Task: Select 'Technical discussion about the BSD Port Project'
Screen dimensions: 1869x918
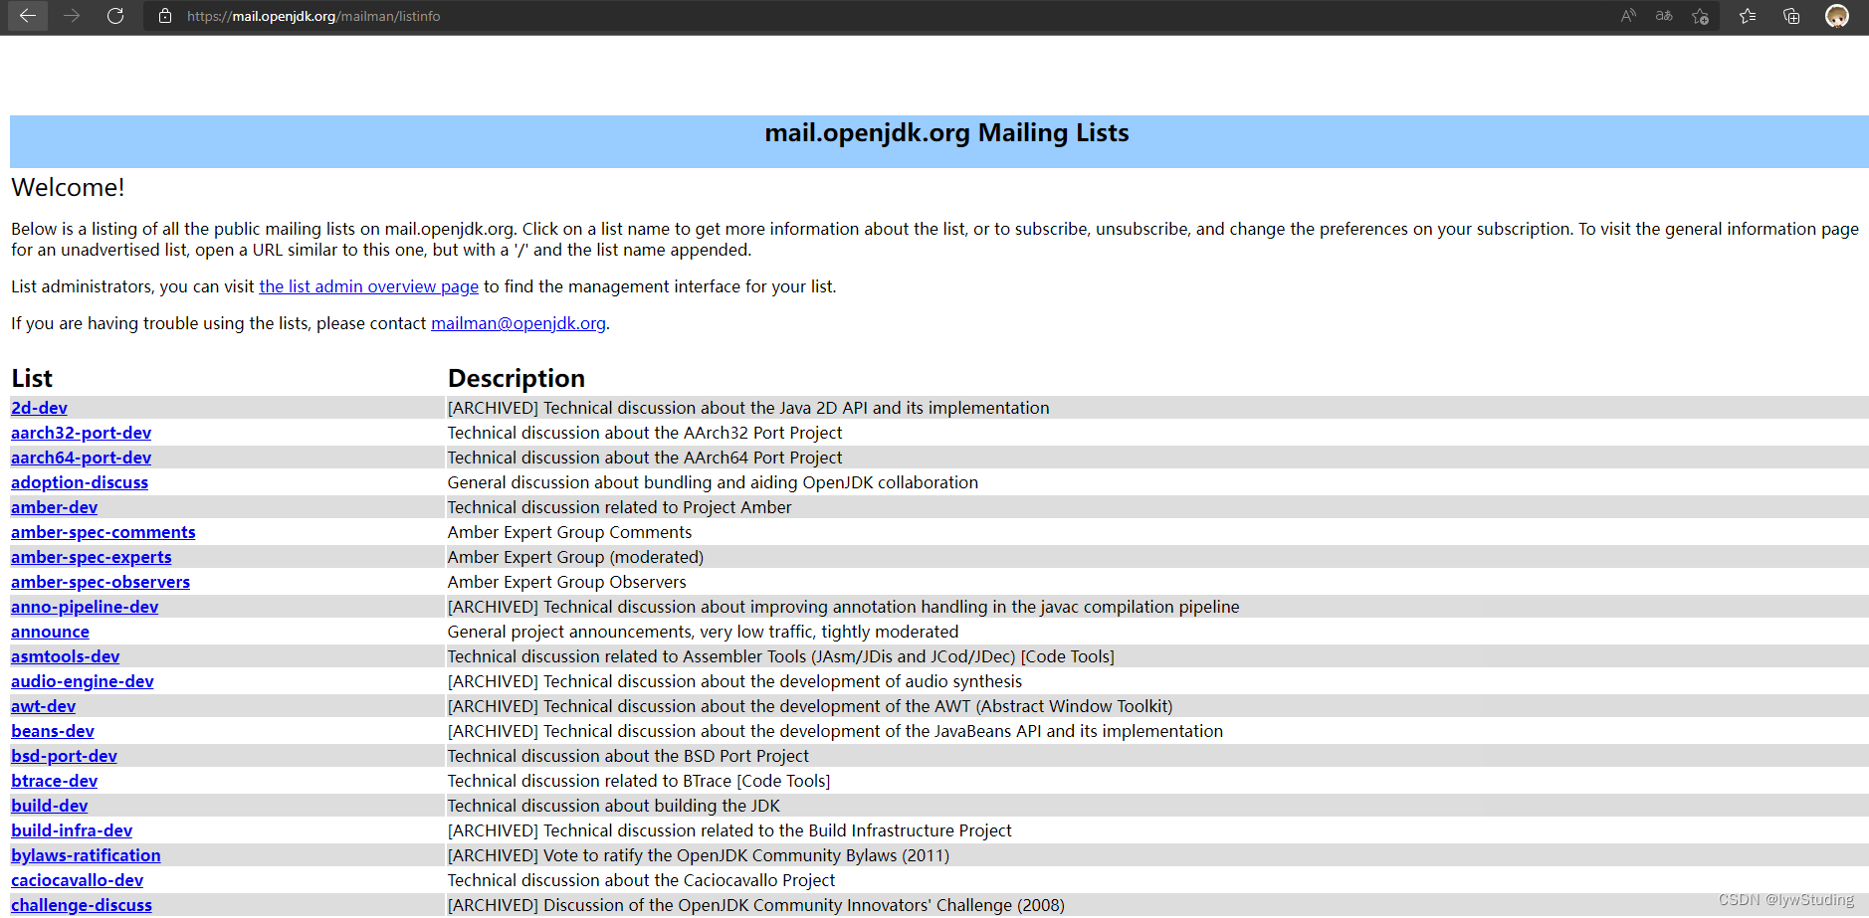Action: point(628,756)
